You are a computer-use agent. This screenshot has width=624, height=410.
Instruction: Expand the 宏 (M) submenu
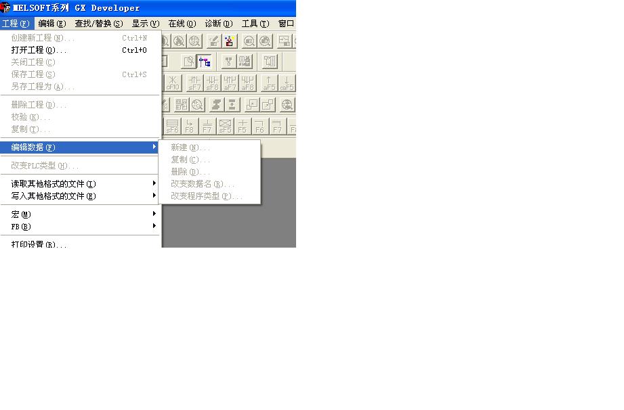coord(81,214)
